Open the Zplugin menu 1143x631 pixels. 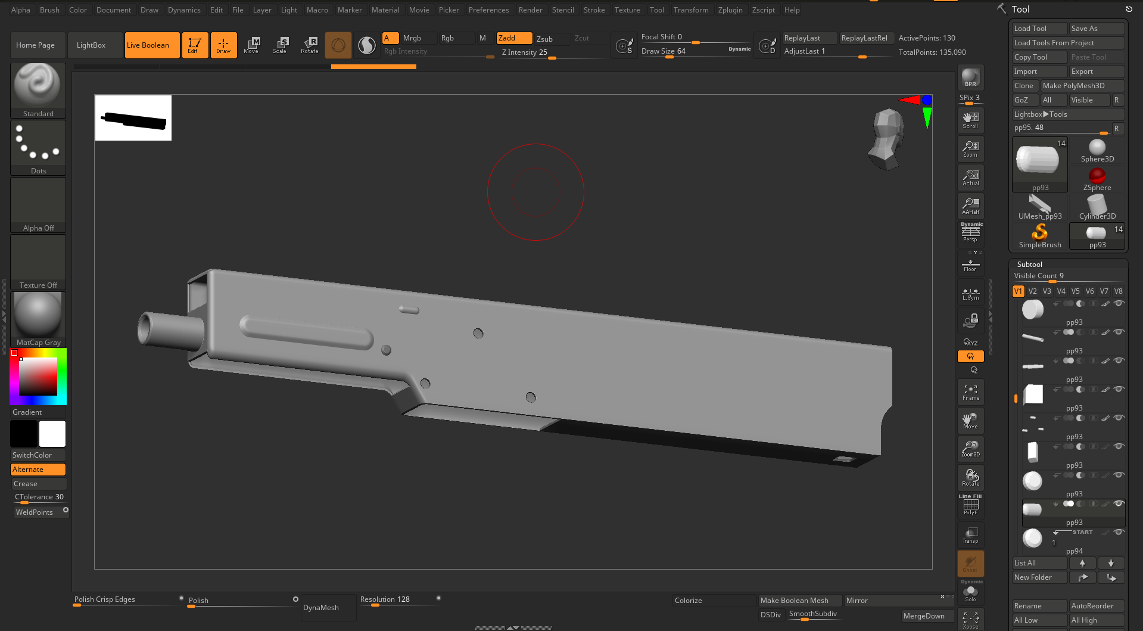coord(730,10)
